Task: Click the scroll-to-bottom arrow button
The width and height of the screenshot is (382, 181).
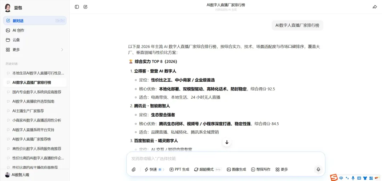Action: [x=227, y=142]
